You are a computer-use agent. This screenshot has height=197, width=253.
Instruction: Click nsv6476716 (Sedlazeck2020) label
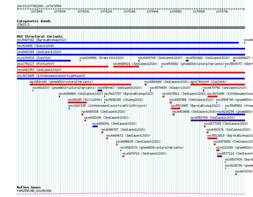(144, 153)
